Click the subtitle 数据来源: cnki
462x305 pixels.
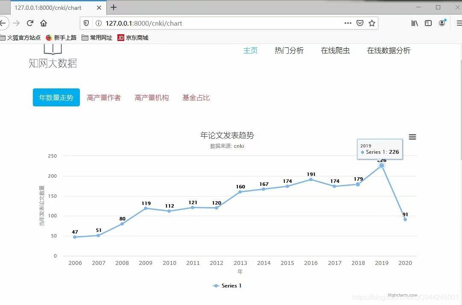tap(227, 146)
